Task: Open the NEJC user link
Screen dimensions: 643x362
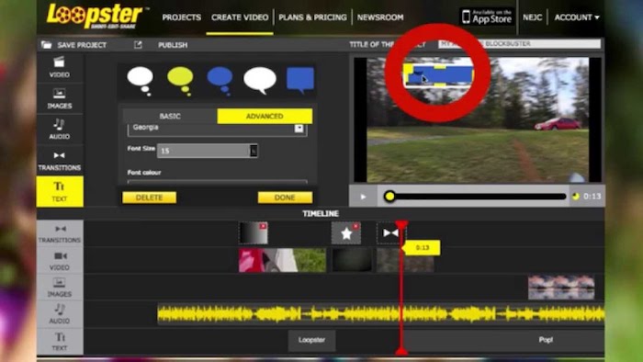Action: 532,17
